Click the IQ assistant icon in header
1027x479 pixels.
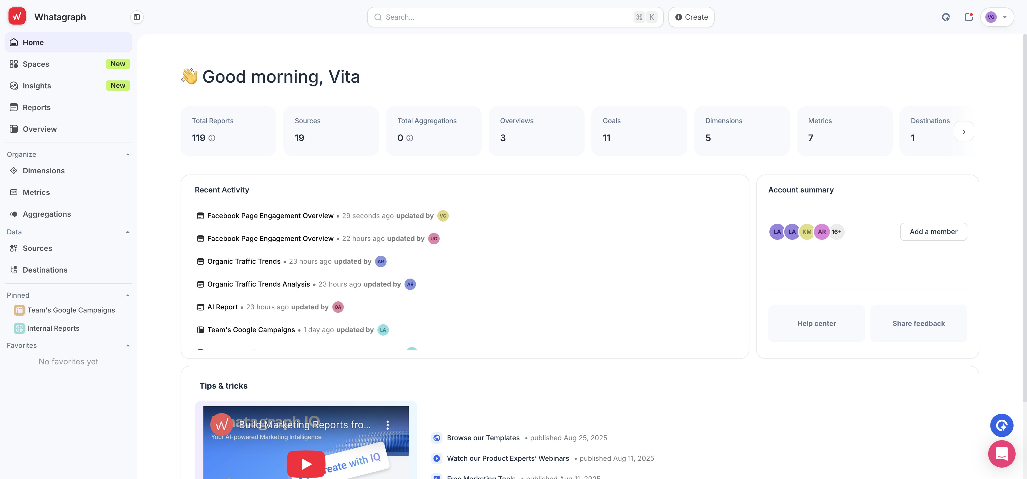tap(946, 17)
